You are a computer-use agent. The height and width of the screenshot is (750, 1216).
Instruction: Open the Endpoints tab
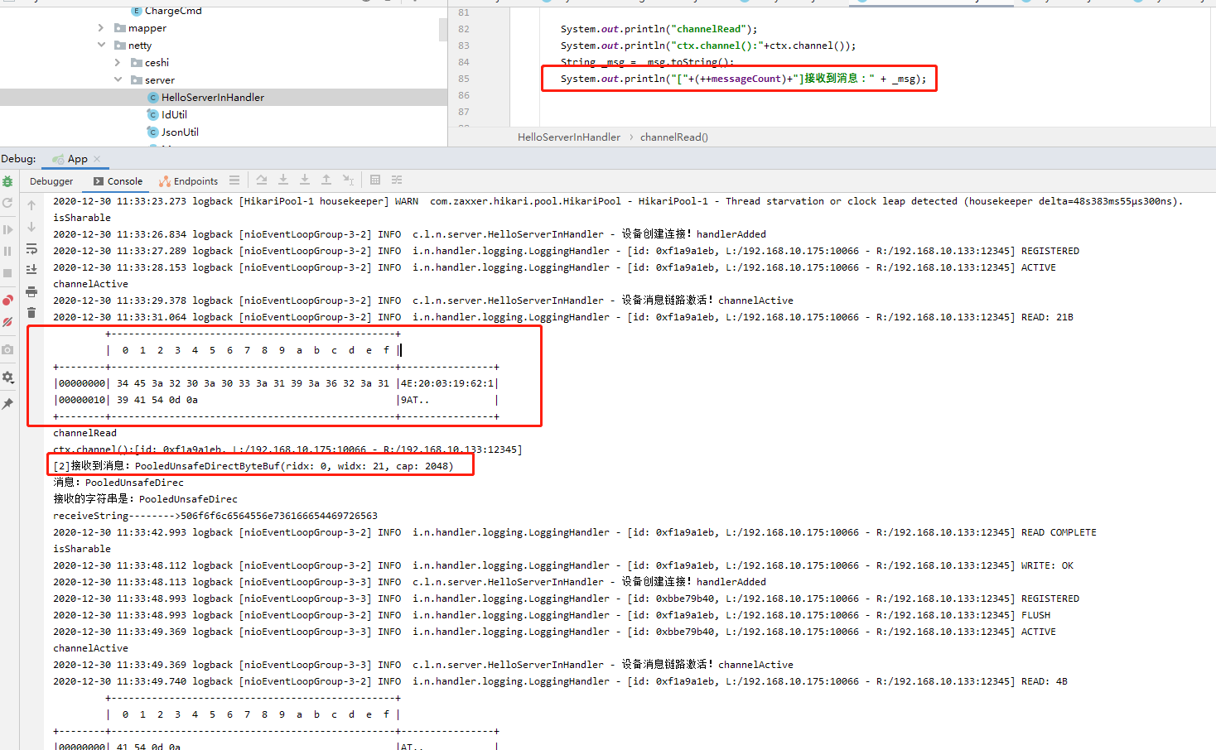click(x=188, y=181)
